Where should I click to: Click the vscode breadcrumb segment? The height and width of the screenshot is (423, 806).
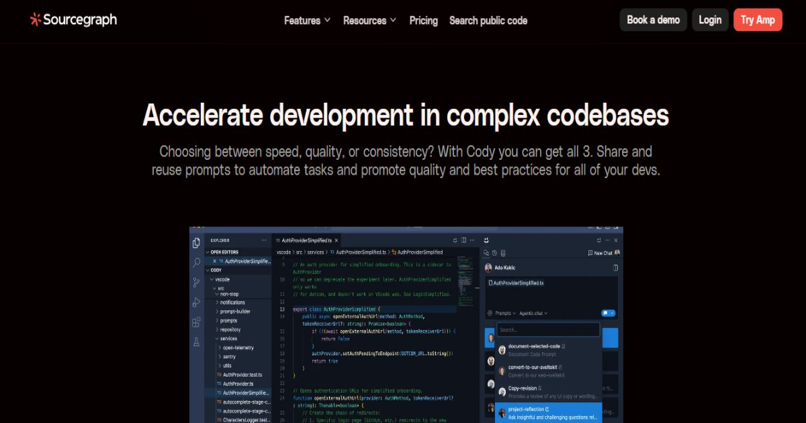coord(284,252)
